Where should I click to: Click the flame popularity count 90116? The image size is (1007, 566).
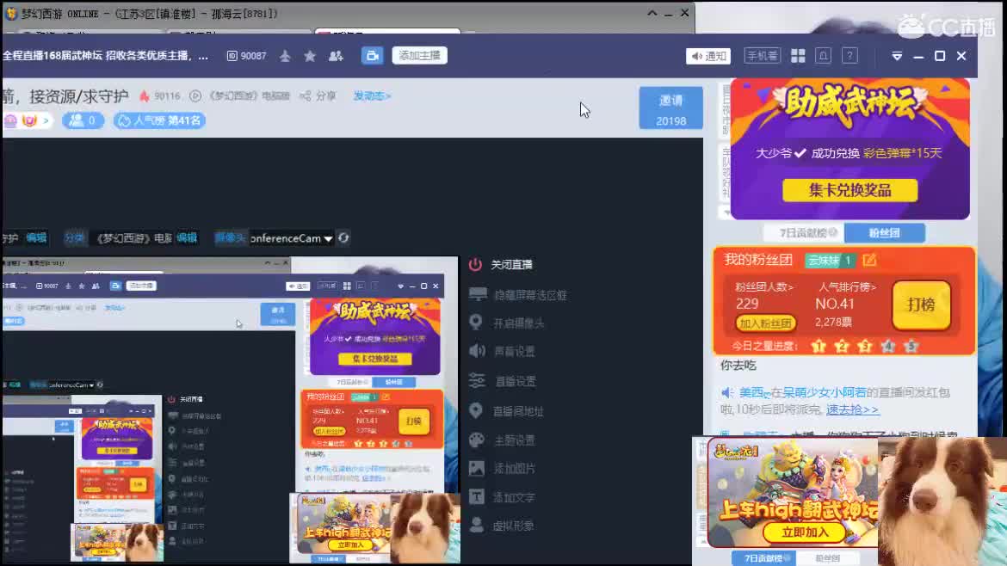click(160, 95)
